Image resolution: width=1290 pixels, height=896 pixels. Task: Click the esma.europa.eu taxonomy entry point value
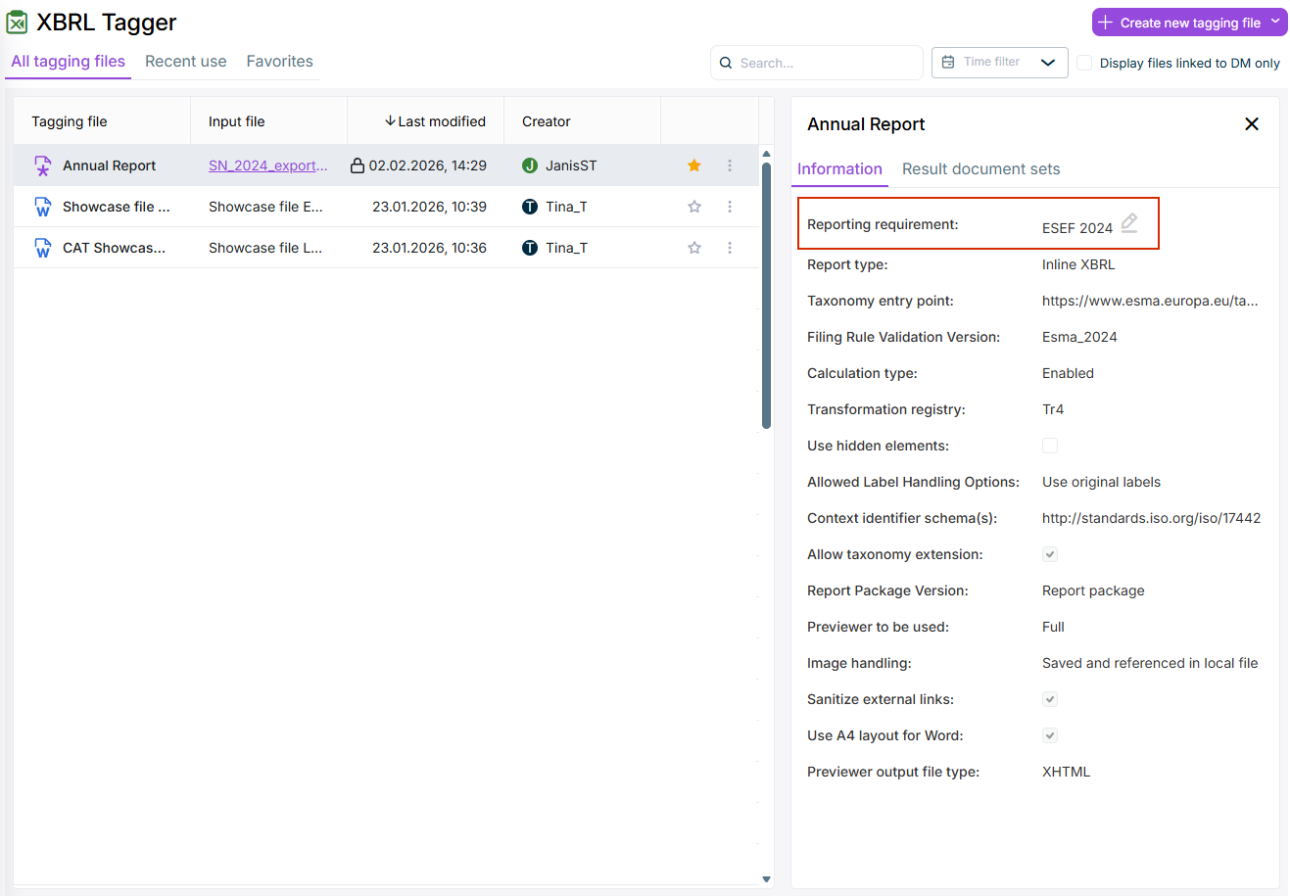tap(1150, 301)
